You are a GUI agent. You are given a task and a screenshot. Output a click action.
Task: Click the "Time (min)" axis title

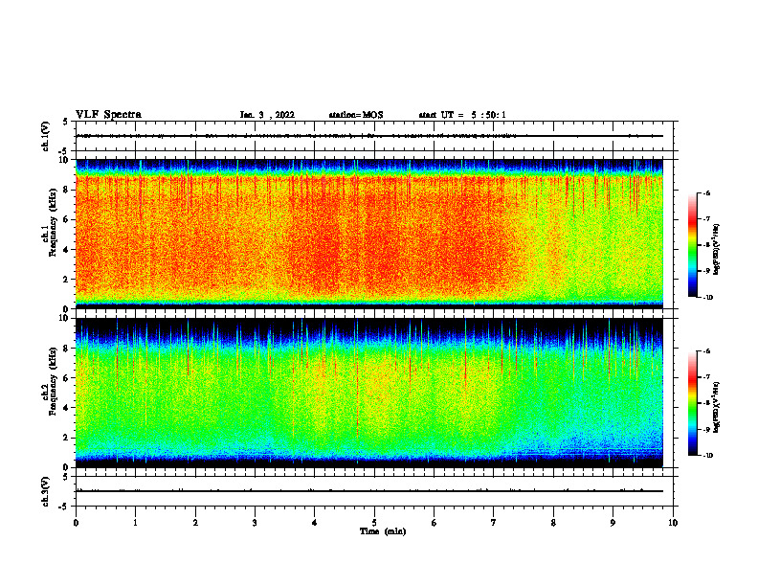(383, 531)
